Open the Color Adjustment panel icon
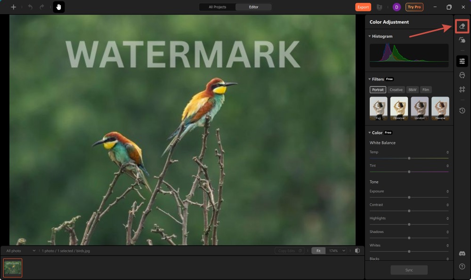471x280 pixels. pyautogui.click(x=462, y=61)
